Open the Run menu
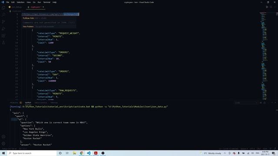278x156 pixels. click(x=39, y=2)
